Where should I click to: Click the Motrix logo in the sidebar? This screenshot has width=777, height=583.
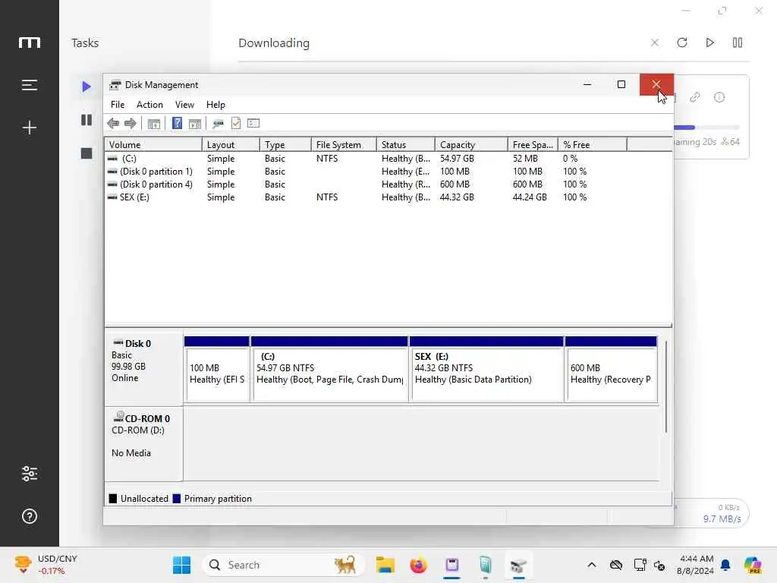(x=30, y=43)
